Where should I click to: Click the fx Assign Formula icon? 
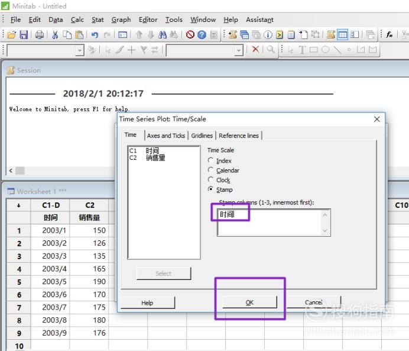[x=389, y=34]
